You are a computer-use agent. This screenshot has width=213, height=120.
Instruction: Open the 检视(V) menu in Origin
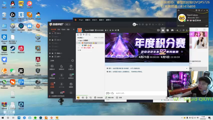pyautogui.click(x=101, y=20)
